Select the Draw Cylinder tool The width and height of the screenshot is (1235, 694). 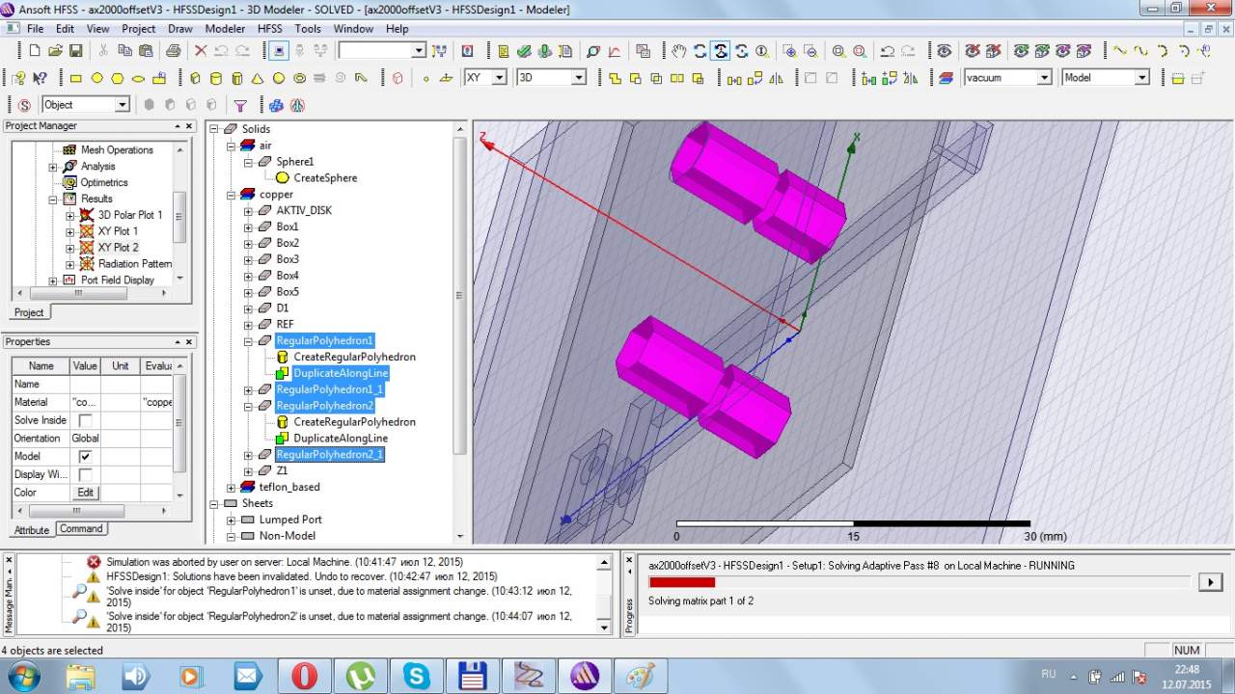[x=215, y=78]
